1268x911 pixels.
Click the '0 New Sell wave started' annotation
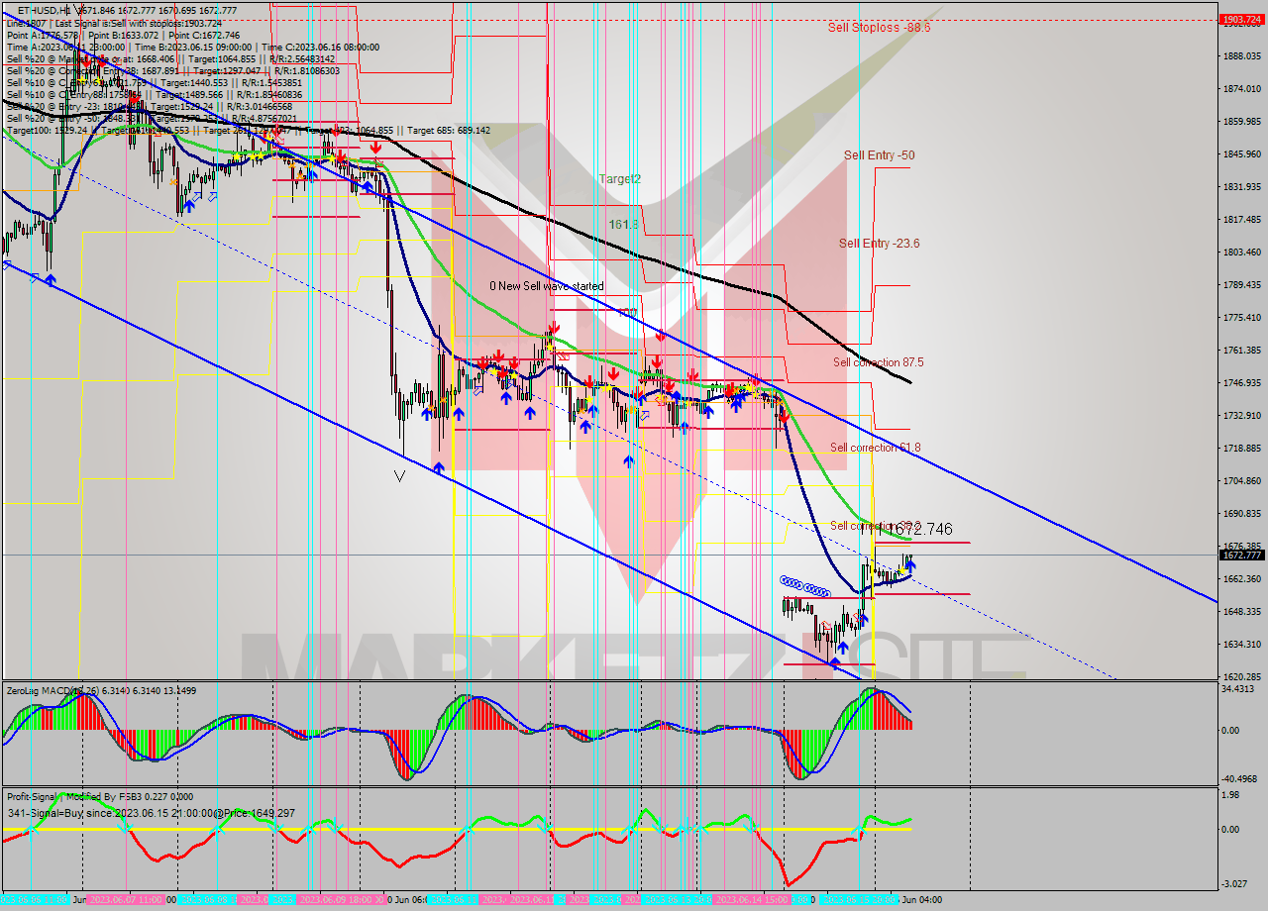click(x=546, y=286)
